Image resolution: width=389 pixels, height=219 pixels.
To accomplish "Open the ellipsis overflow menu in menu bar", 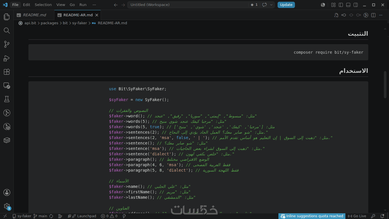I will [94, 5].
